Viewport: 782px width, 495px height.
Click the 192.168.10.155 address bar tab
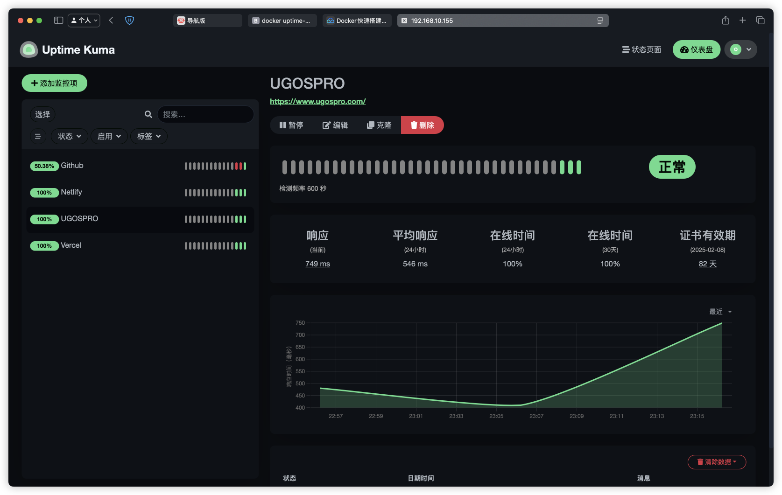(503, 21)
